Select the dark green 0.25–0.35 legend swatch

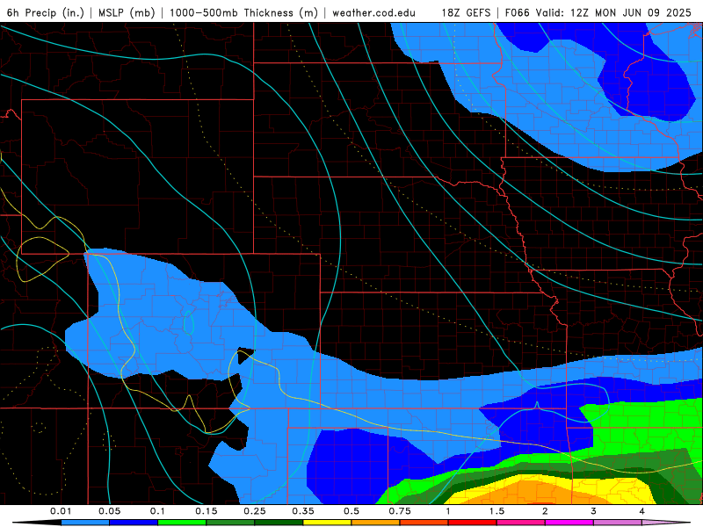point(279,523)
